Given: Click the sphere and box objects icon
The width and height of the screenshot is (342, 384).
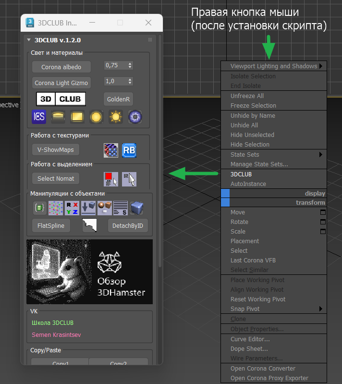Looking at the screenshot, I should tap(105, 208).
